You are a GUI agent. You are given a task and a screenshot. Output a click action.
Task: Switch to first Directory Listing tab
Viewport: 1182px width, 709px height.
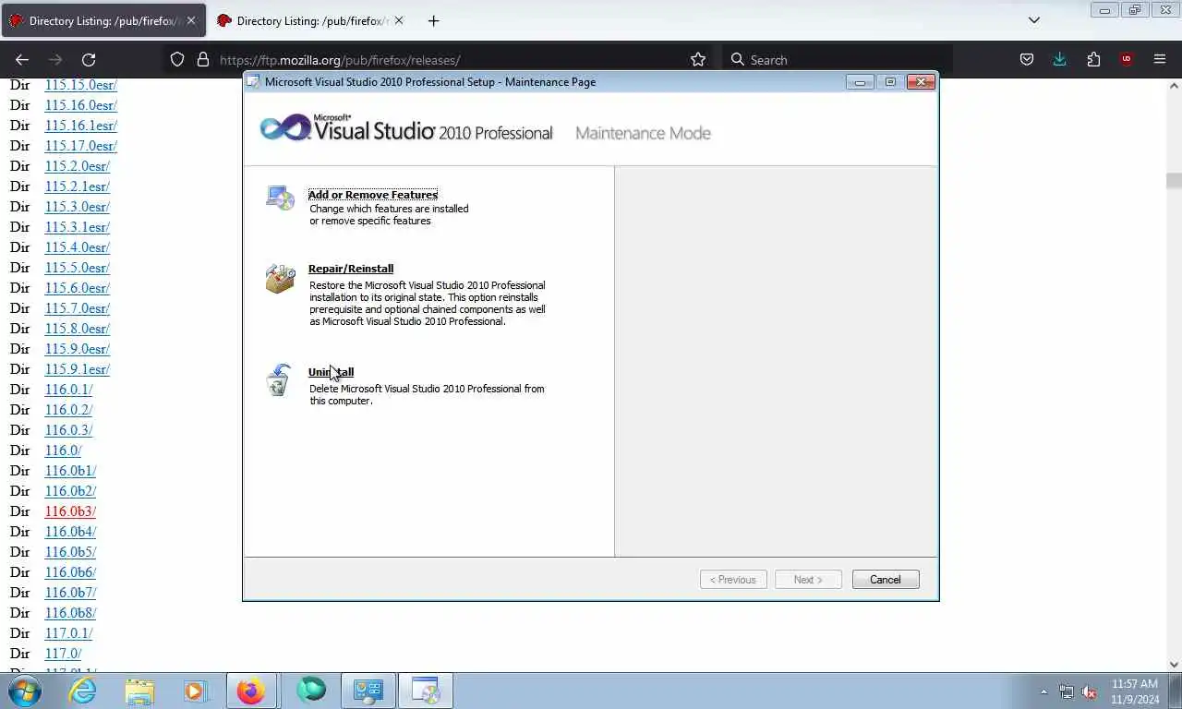[x=103, y=20]
